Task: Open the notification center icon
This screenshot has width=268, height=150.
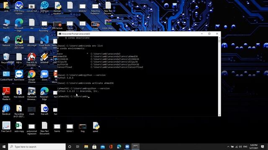Action: point(263,147)
